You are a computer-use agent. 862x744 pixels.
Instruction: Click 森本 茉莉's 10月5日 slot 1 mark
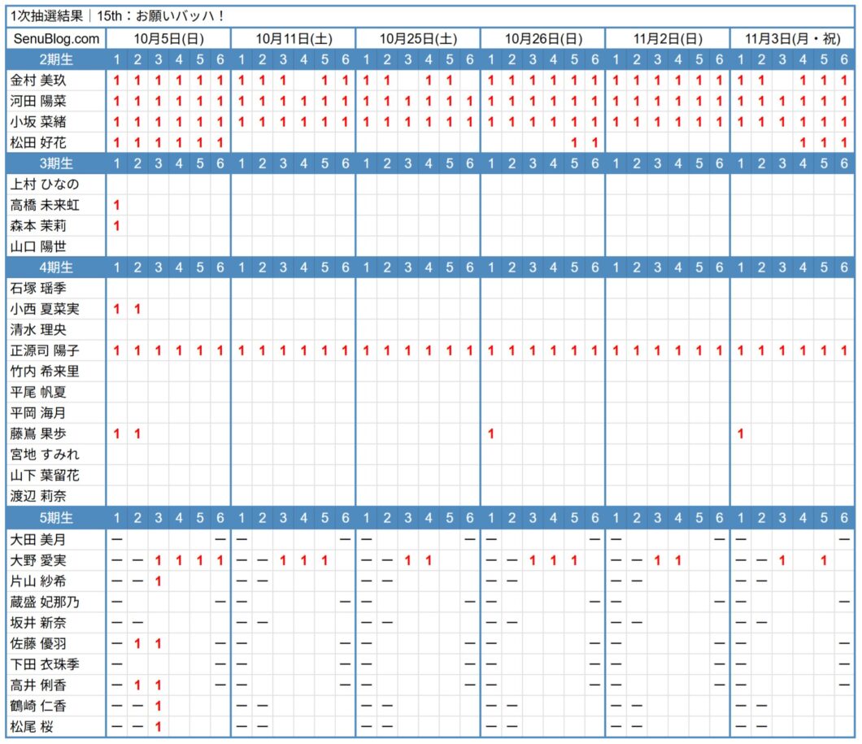coord(116,226)
